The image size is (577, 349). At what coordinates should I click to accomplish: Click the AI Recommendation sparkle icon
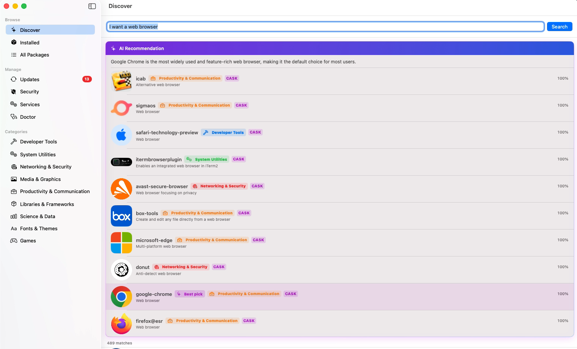coord(114,49)
